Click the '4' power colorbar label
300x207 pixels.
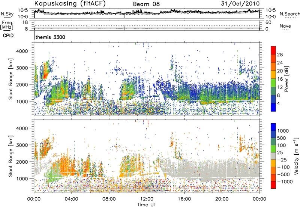(279, 103)
